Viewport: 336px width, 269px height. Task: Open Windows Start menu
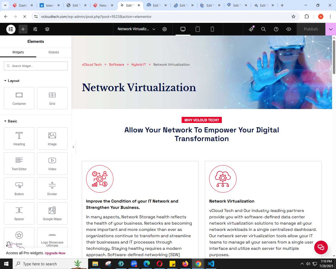6,264
